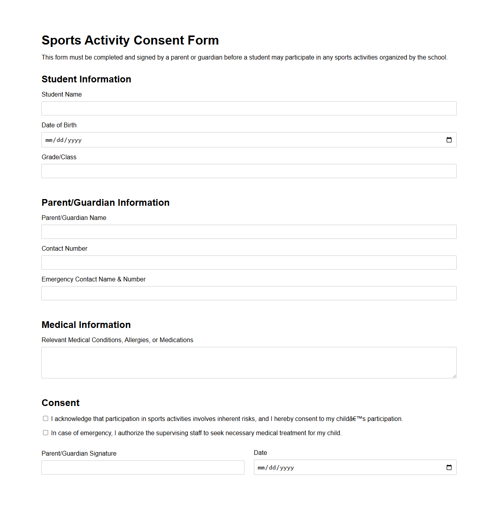Click the Sports Activity Consent Form title
Screen dimensions: 498x527
[130, 40]
